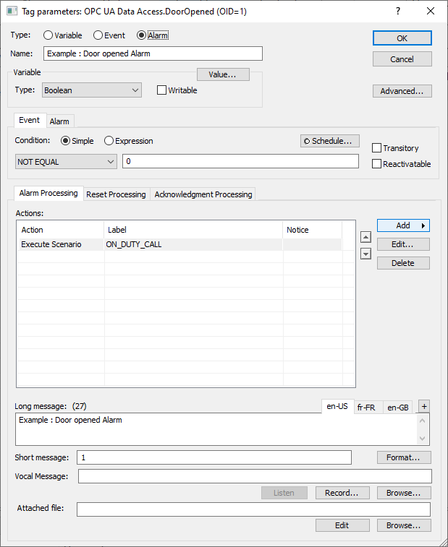Select the Variable radio button

point(48,35)
